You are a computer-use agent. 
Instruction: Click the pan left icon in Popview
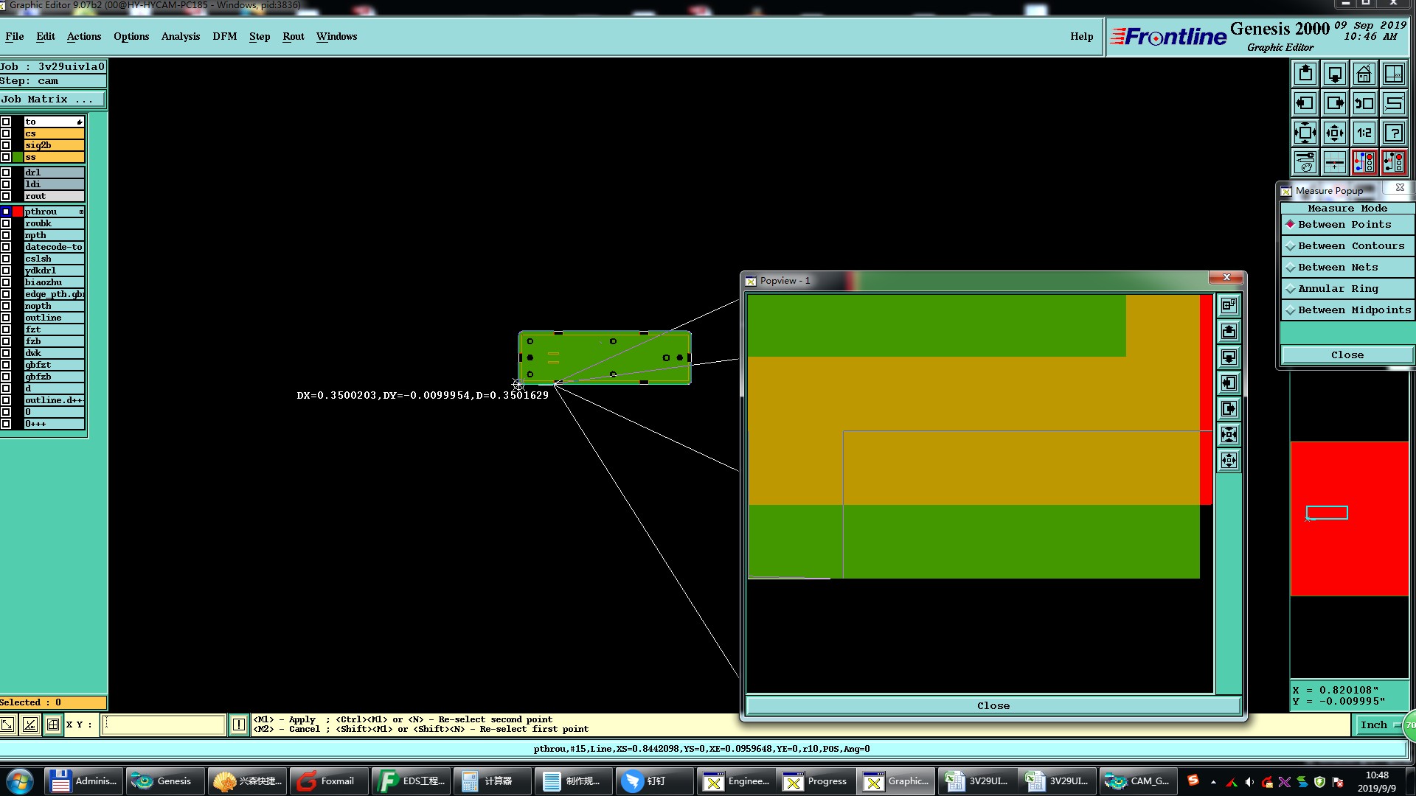[1229, 383]
